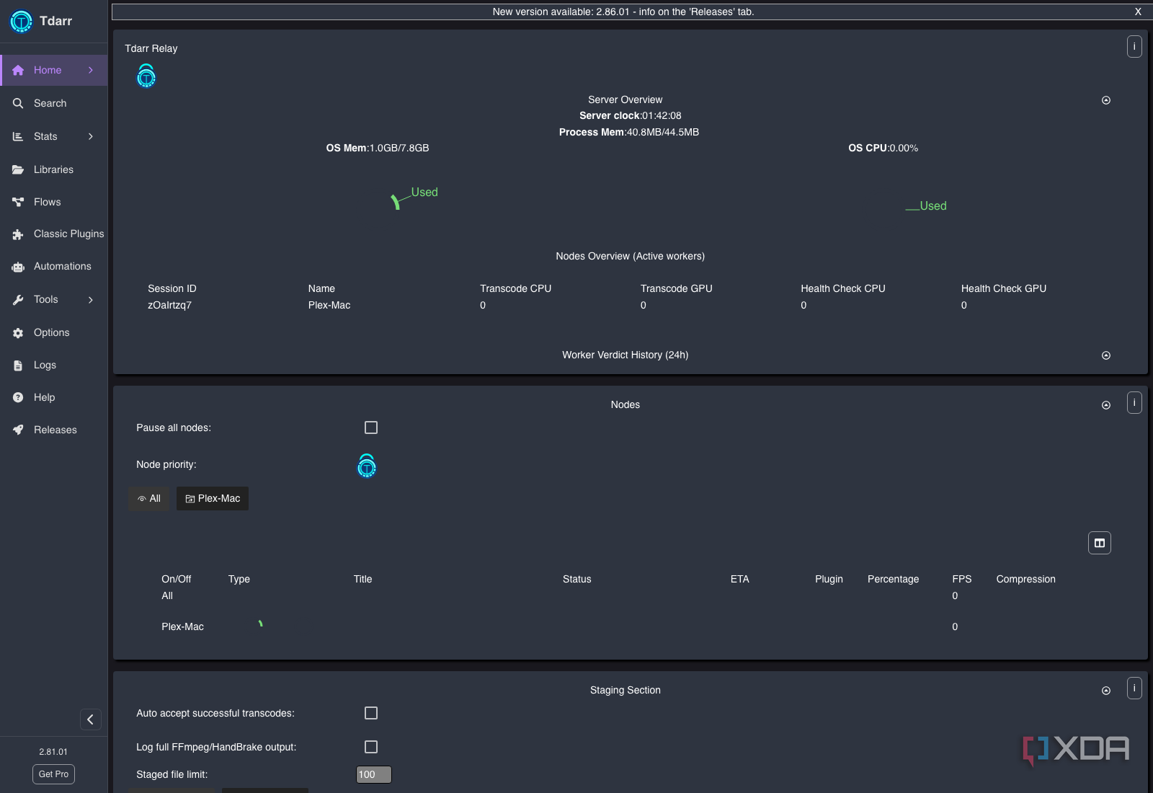Click the Home house icon
1153x793 pixels.
click(x=18, y=70)
